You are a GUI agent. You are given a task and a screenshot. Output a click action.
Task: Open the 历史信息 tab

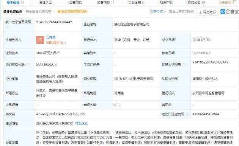pos(226,2)
